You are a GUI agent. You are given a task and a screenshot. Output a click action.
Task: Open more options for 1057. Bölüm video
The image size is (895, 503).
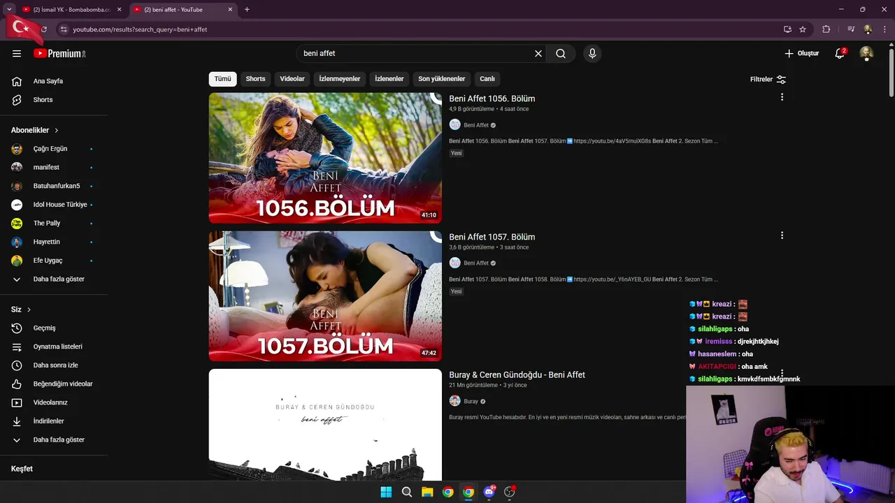click(x=782, y=235)
